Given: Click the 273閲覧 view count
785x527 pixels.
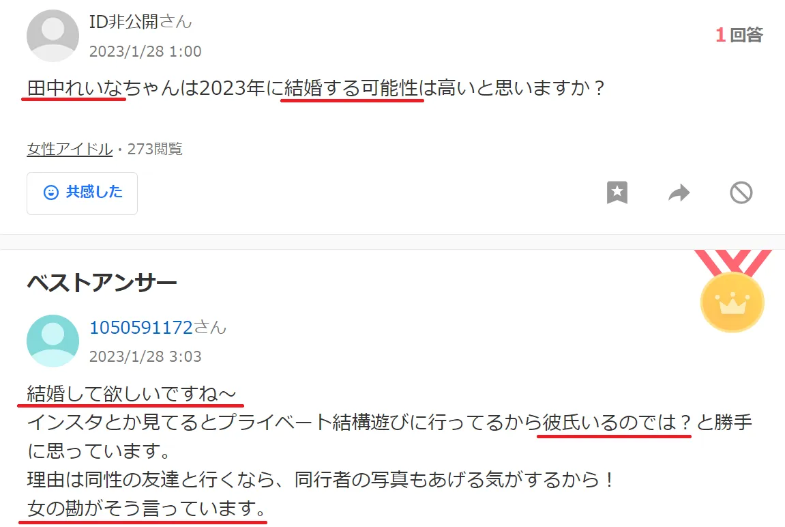Looking at the screenshot, I should pos(155,149).
